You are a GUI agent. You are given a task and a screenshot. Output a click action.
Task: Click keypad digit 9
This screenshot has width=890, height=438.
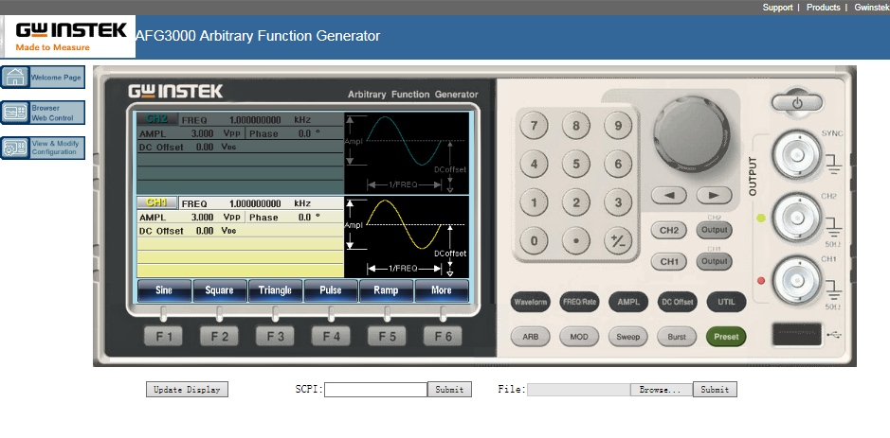click(618, 126)
